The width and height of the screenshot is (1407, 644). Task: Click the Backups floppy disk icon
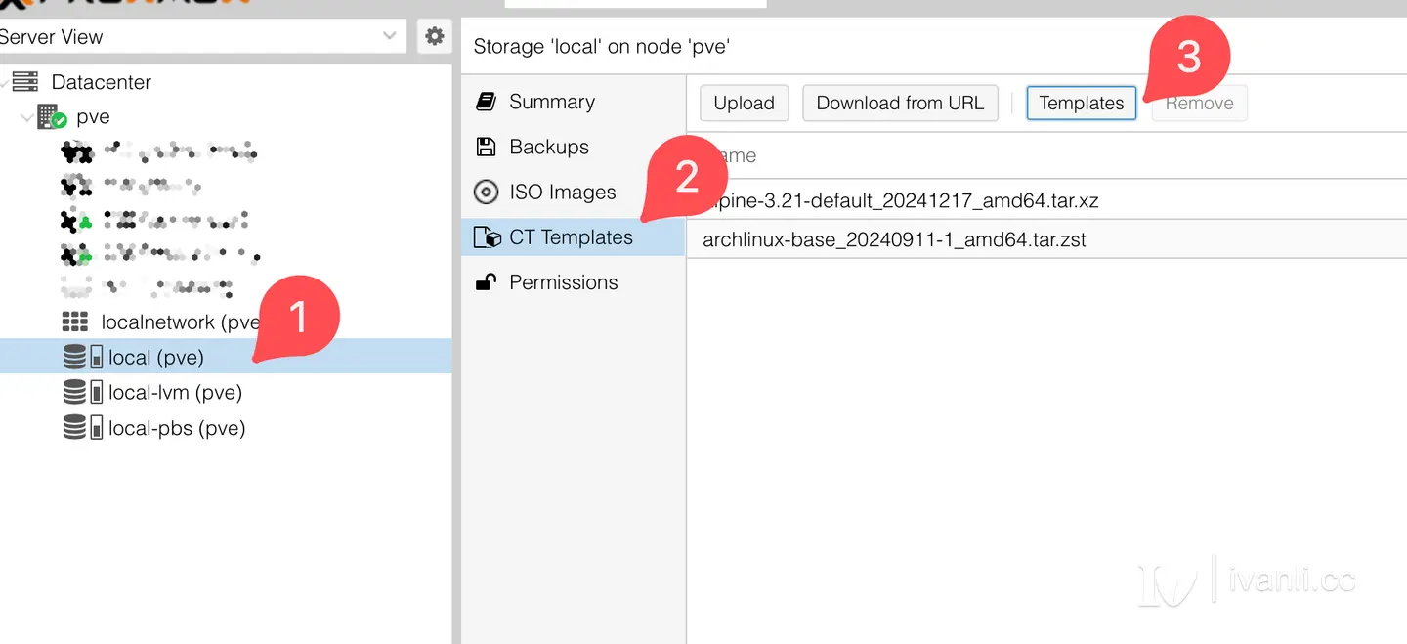click(486, 147)
